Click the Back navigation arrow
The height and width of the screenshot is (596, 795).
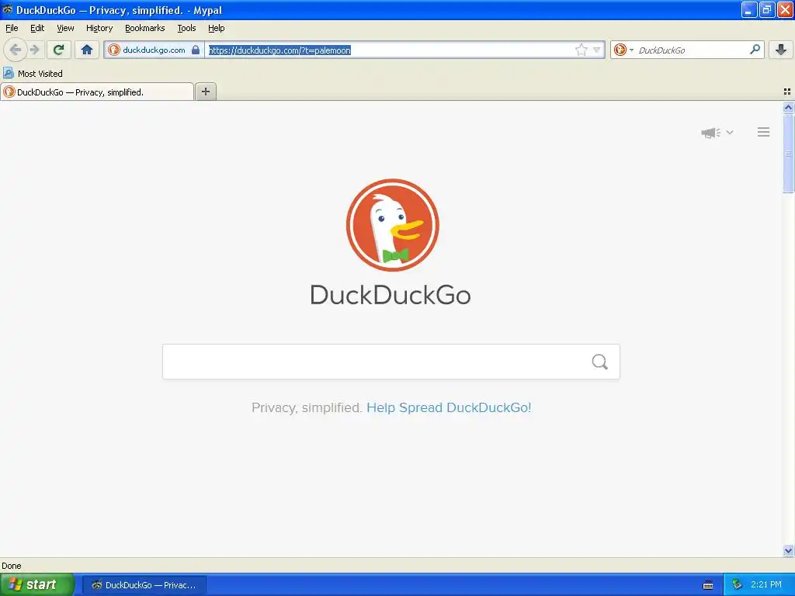point(16,50)
